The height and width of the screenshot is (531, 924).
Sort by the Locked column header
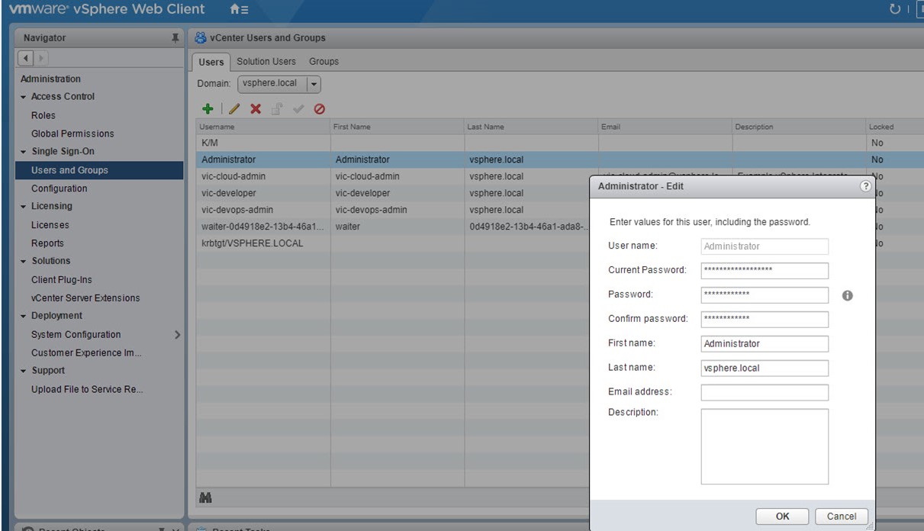pos(894,127)
